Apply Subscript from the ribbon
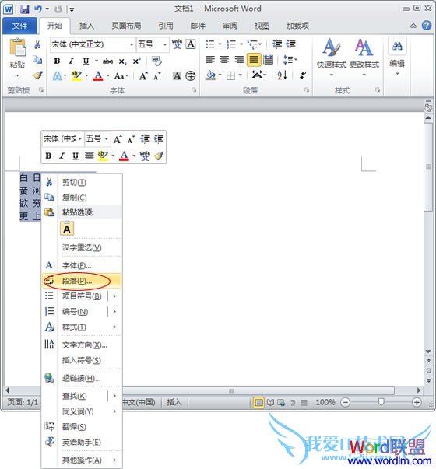The width and height of the screenshot is (436, 469). (x=122, y=61)
